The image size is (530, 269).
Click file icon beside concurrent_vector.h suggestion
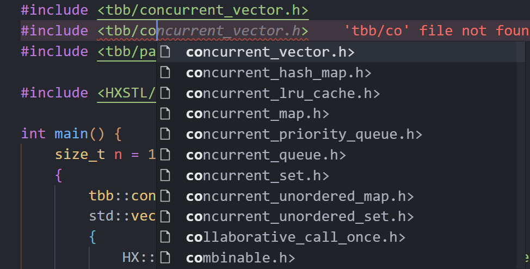(165, 52)
